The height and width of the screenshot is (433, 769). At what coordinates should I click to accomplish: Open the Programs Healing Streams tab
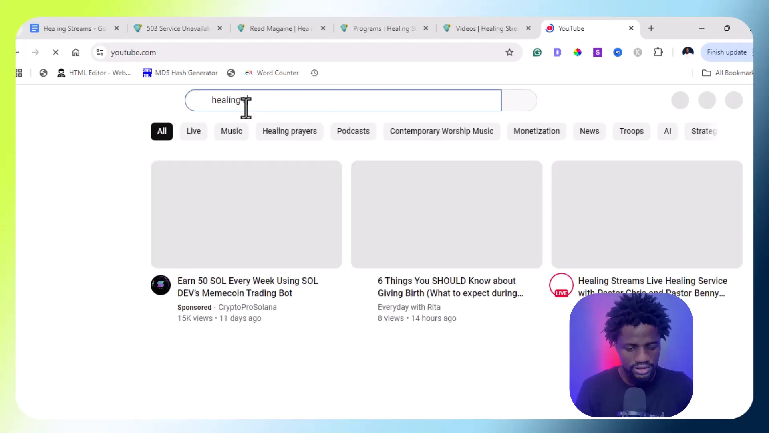tap(379, 28)
